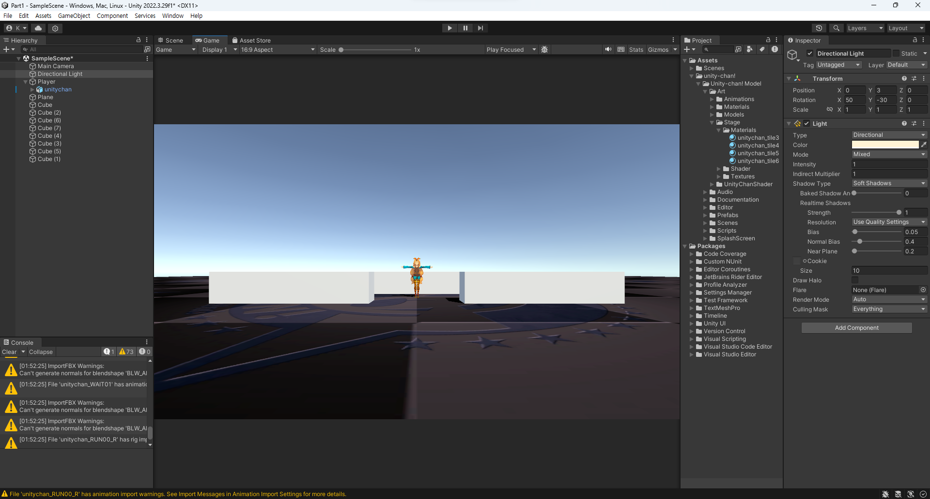
Task: Open Flare object picker circle
Action: [x=923, y=290]
